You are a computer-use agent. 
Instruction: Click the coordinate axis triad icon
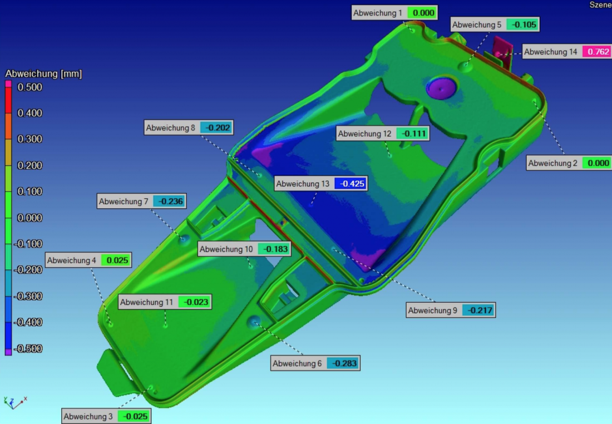(x=14, y=401)
